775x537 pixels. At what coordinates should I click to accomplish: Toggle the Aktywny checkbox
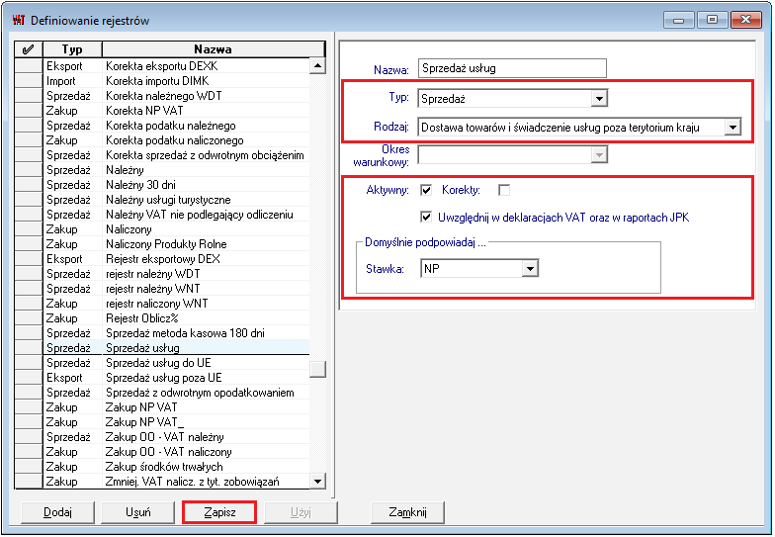tap(426, 190)
